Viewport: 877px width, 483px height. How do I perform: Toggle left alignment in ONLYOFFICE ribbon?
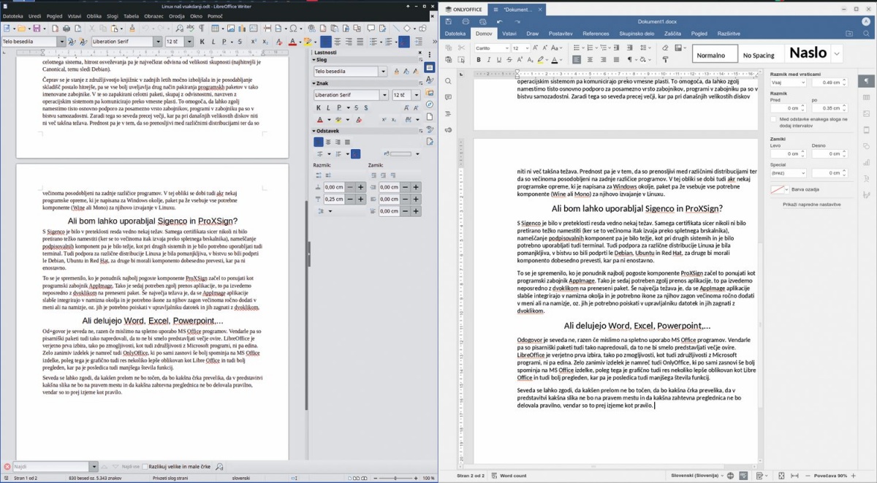pyautogui.click(x=577, y=60)
